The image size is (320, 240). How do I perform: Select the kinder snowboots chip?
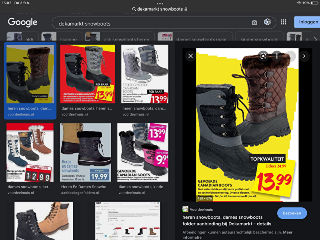[259, 36]
